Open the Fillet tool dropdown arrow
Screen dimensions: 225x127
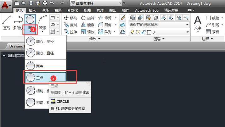click(116, 25)
